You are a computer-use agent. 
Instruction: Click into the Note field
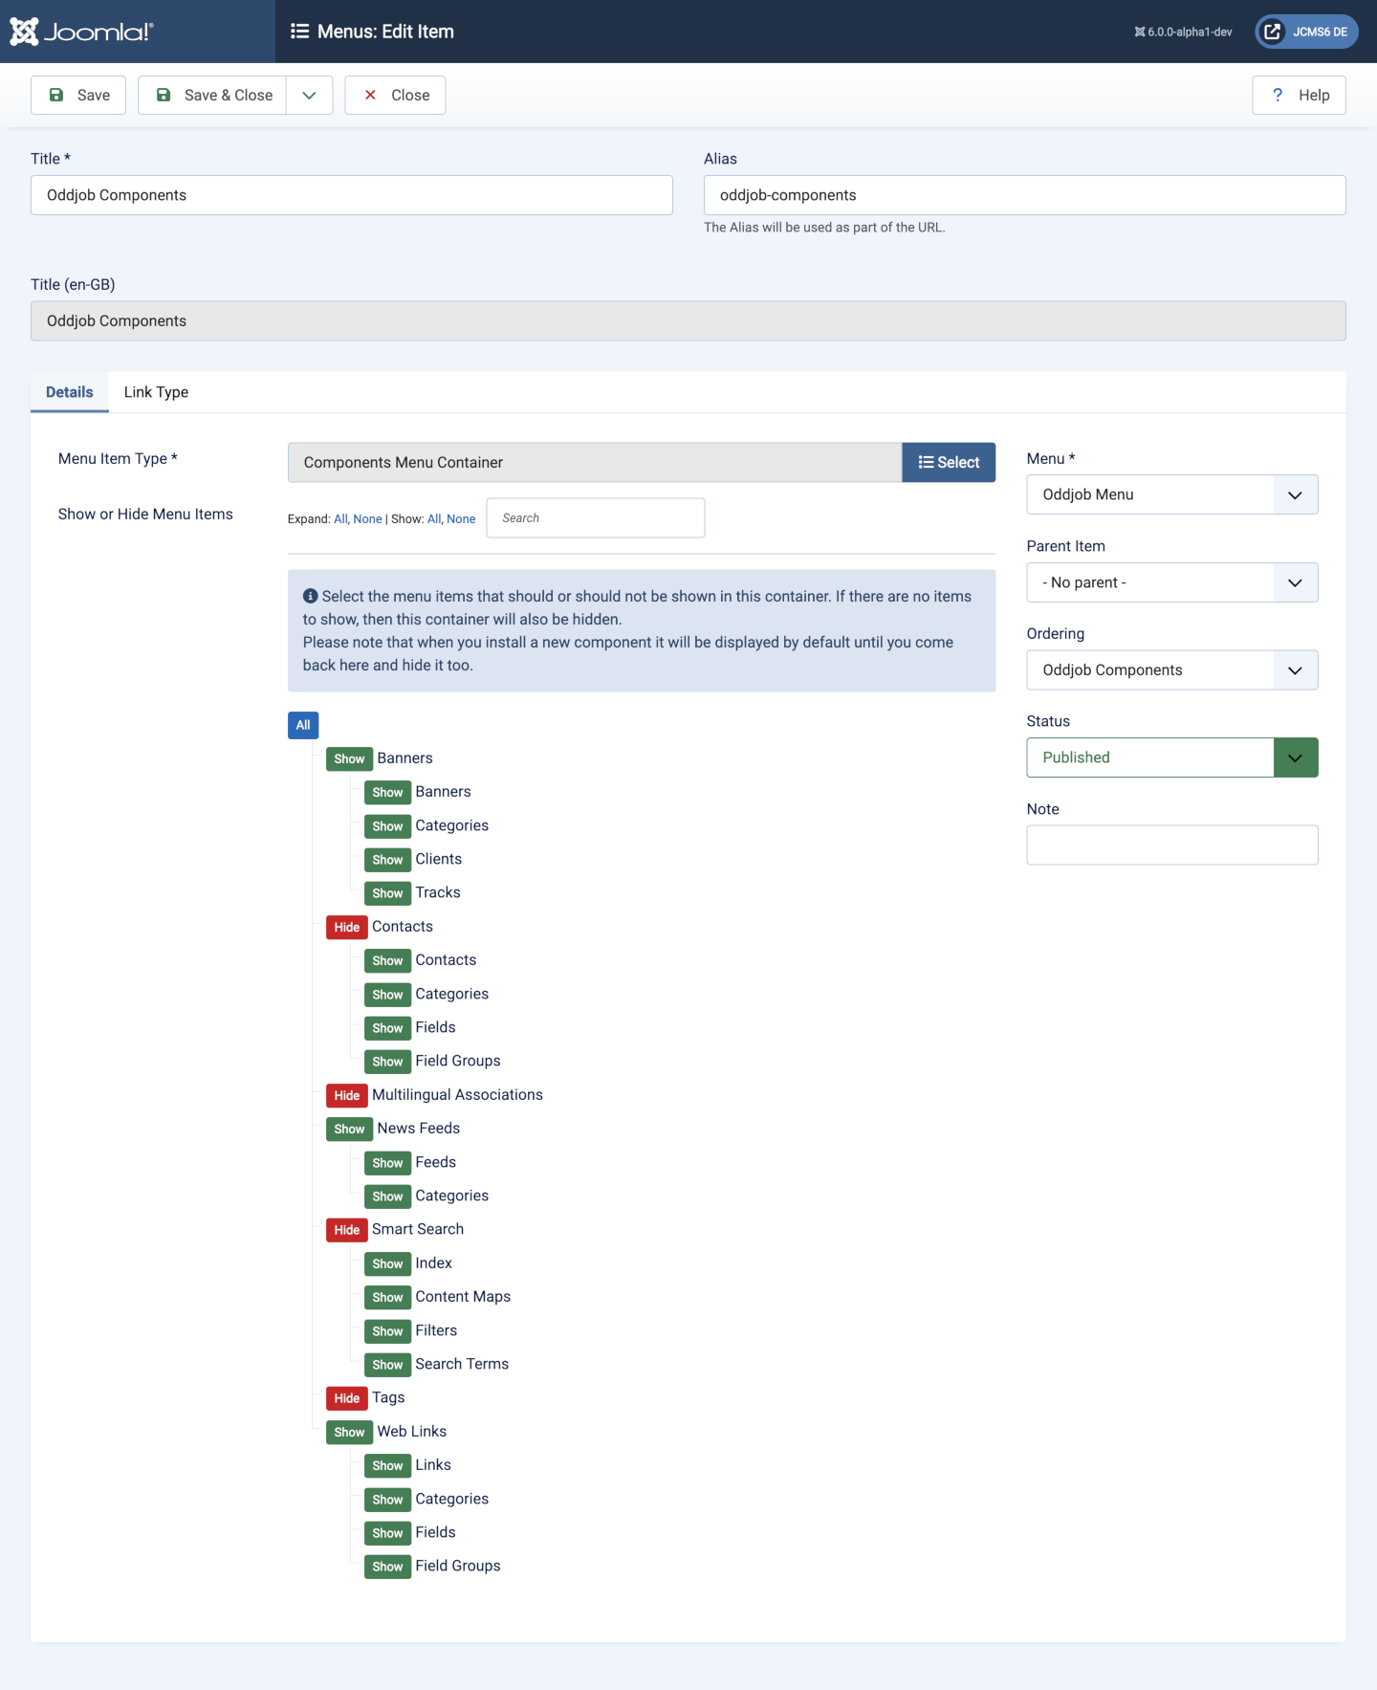[x=1172, y=845]
